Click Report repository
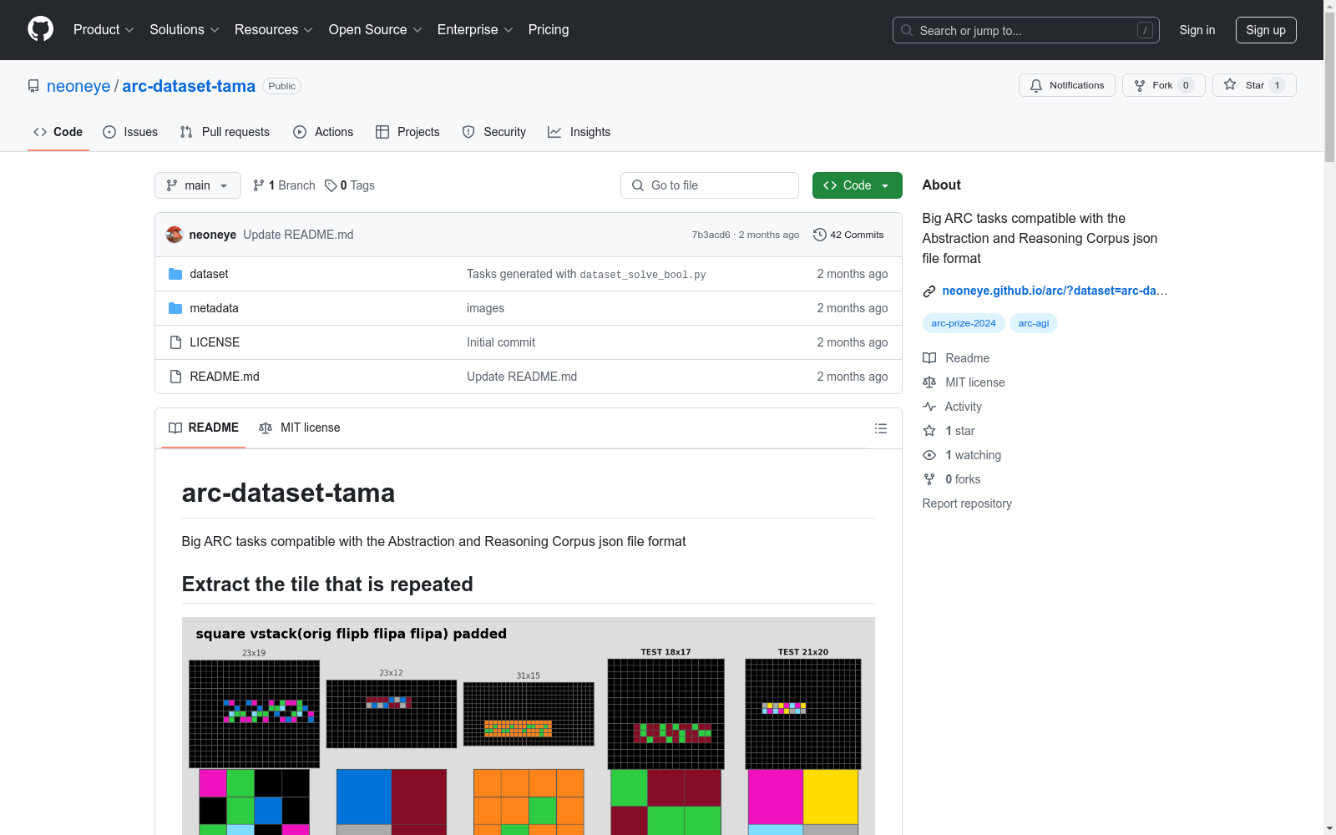1336x835 pixels. pyautogui.click(x=967, y=504)
